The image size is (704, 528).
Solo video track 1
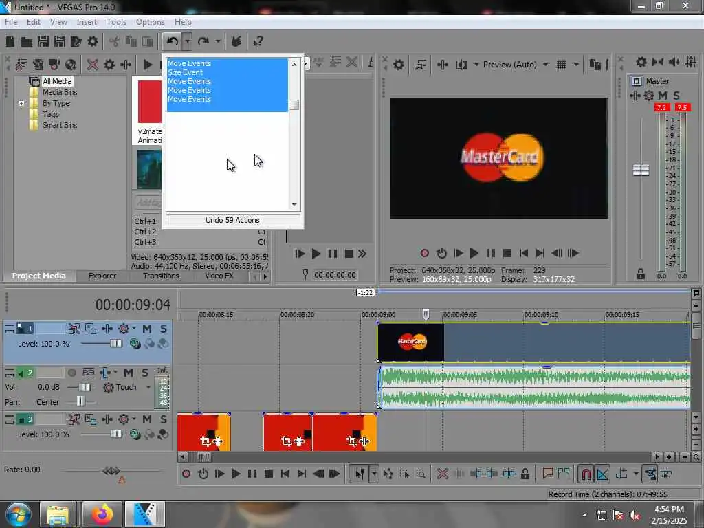pos(164,329)
